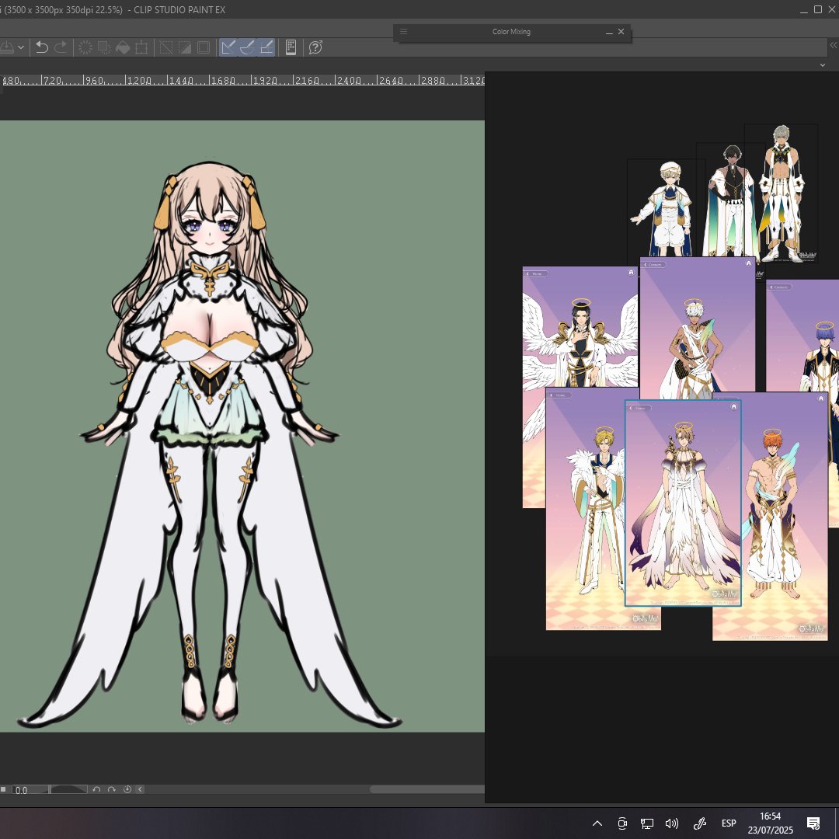Screen dimensions: 839x839
Task: Select reference image with blue highlighted border
Action: 683,503
